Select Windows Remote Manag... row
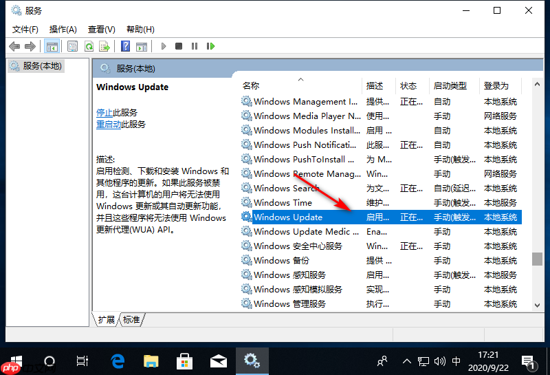Image resolution: width=550 pixels, height=375 pixels. 382,173
